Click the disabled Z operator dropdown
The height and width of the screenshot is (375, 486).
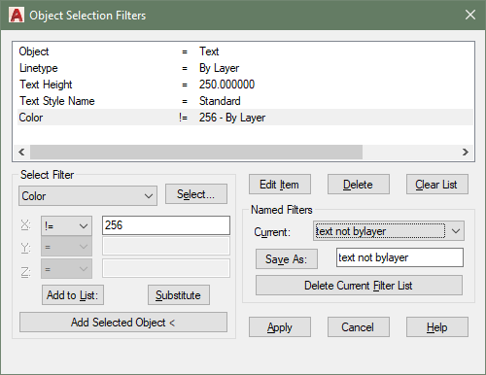coord(66,269)
